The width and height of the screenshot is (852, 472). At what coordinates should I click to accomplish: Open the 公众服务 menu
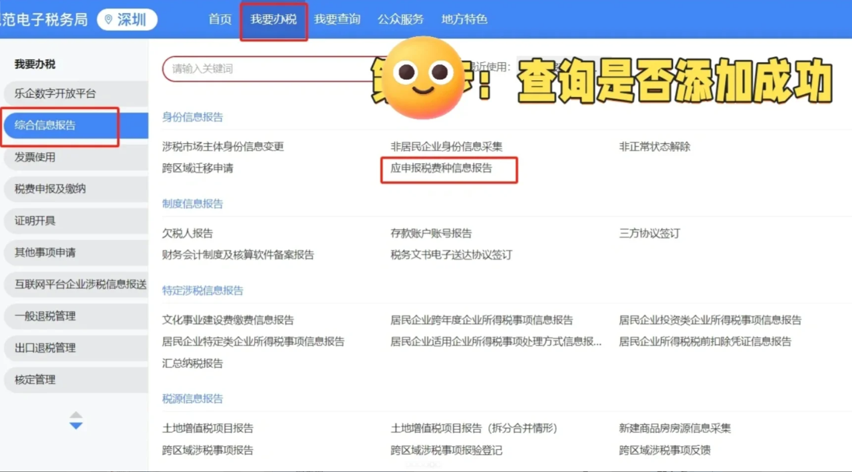pos(400,20)
